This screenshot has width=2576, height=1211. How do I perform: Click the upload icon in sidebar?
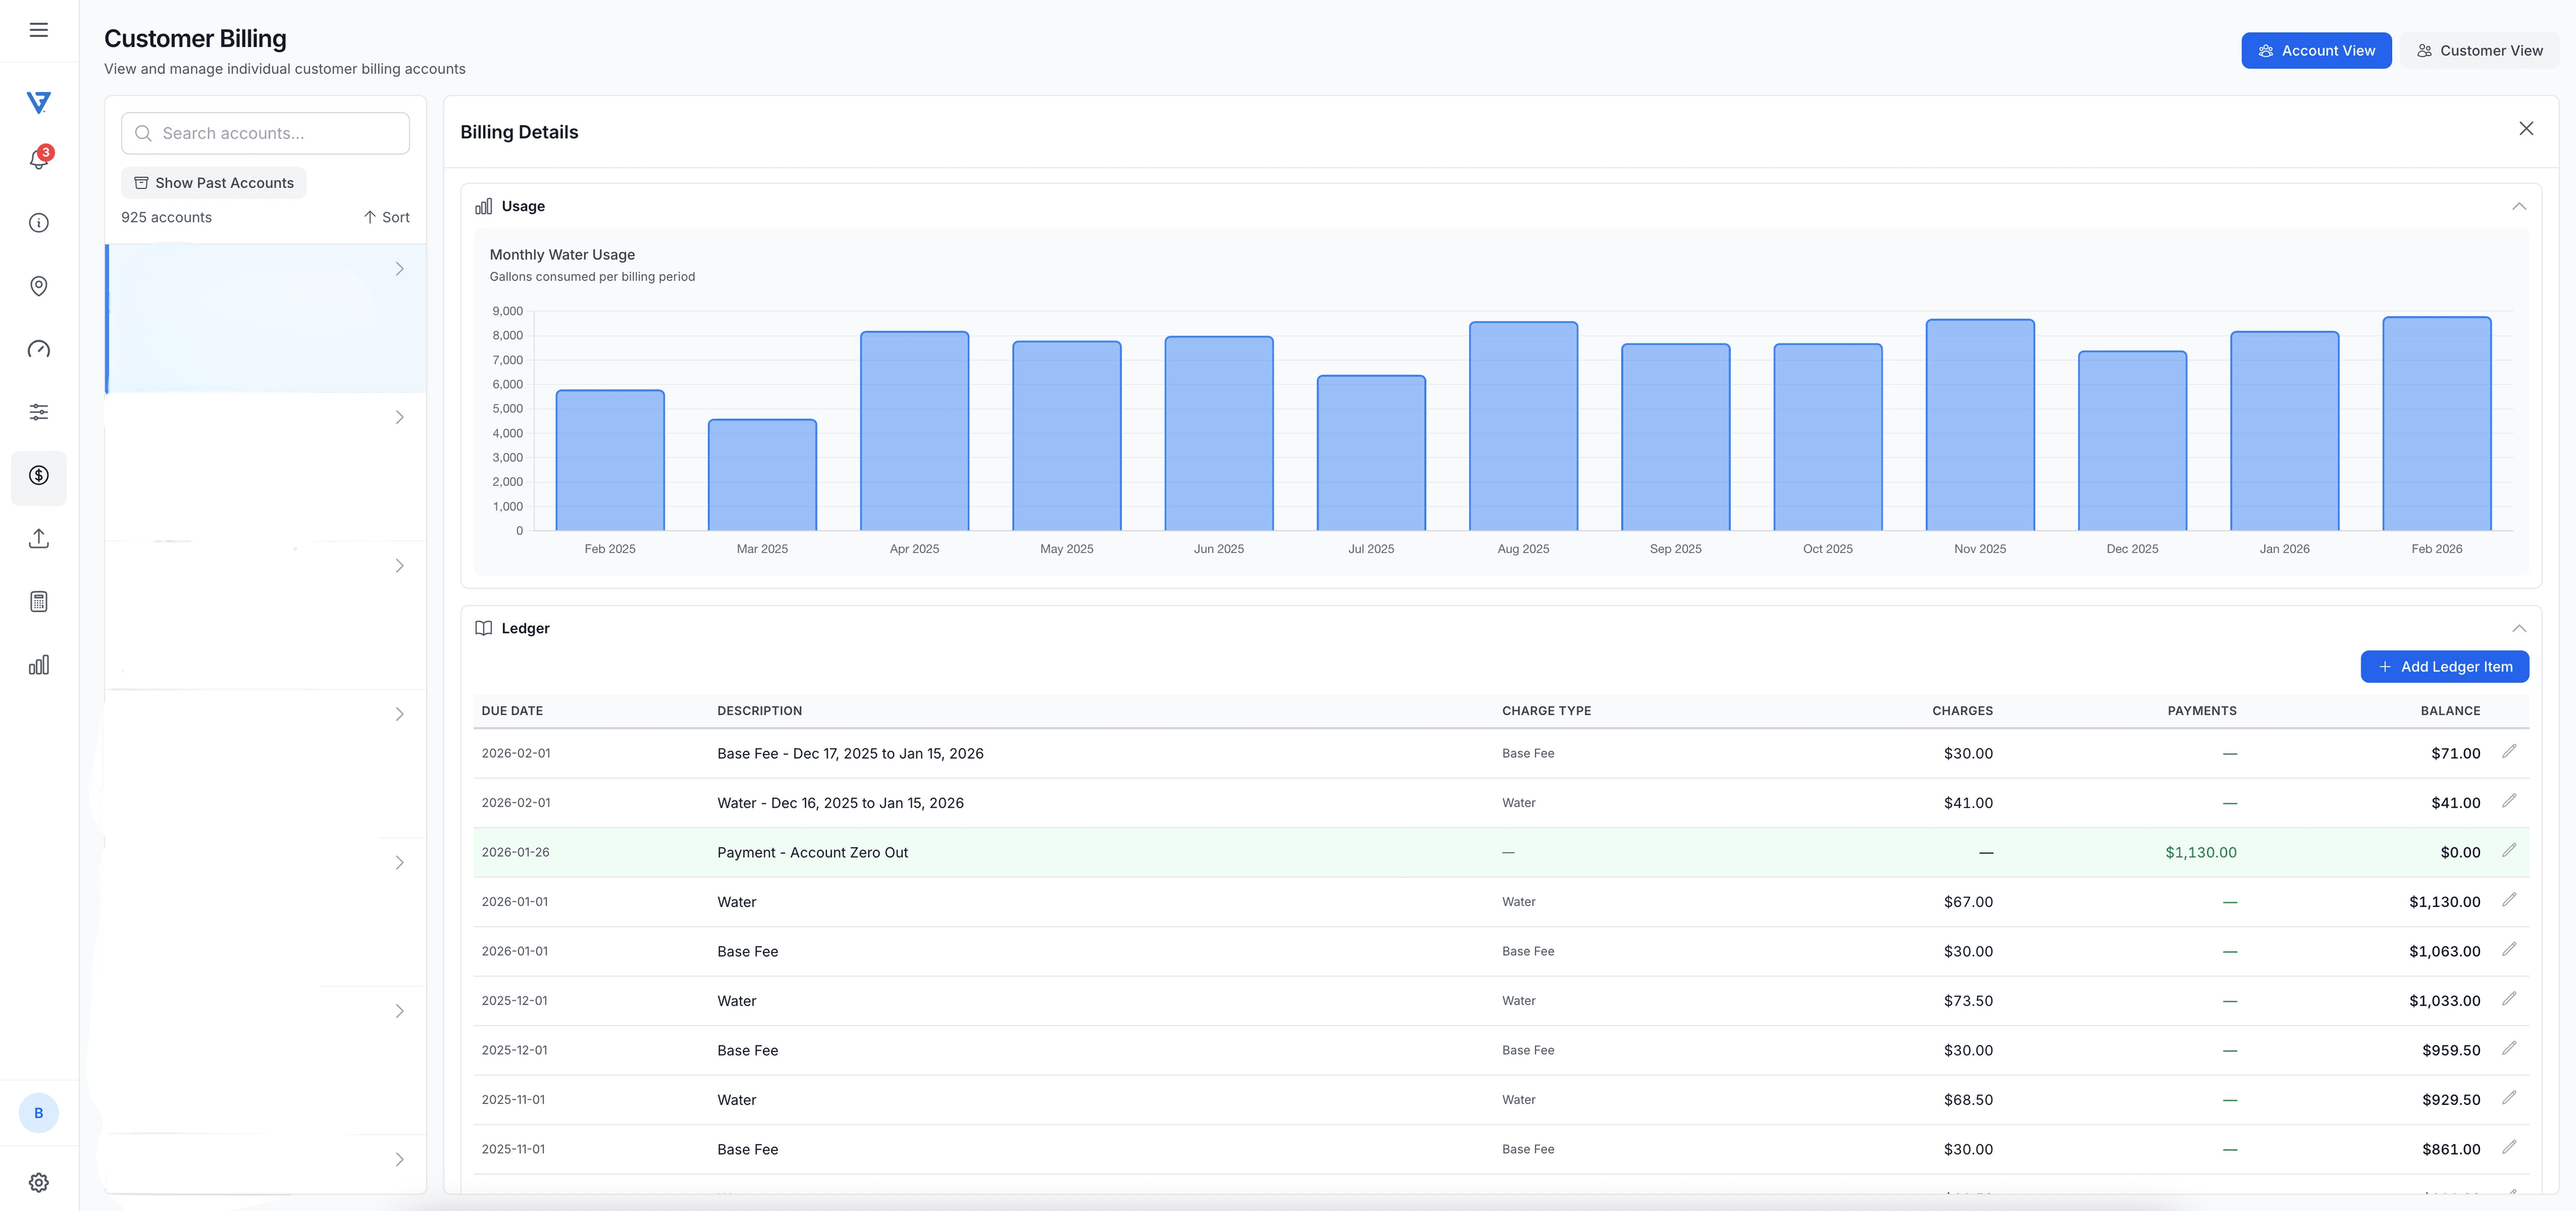coord(38,538)
